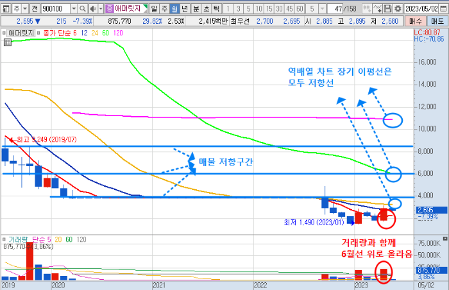Viewport: 449px width, 290px height.
Task: Click the 2023 label on time axis
Action: click(x=361, y=286)
